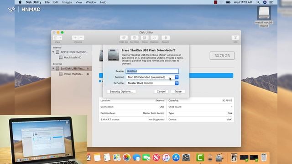
Task: Click the Erase toolbar icon
Action: pyautogui.click(x=145, y=38)
